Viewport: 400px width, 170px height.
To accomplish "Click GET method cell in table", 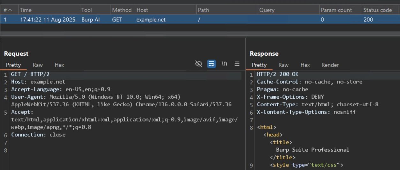I will 117,19.
